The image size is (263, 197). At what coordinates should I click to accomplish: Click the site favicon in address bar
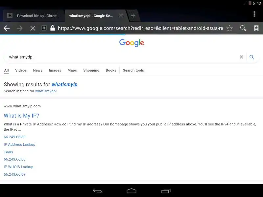point(44,28)
